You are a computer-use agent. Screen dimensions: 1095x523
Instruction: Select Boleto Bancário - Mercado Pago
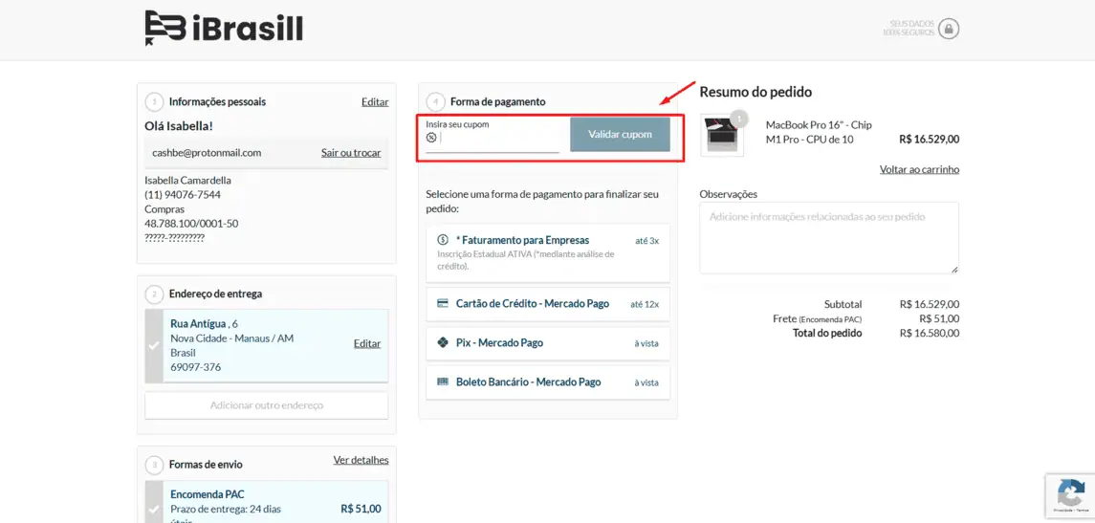coord(547,382)
